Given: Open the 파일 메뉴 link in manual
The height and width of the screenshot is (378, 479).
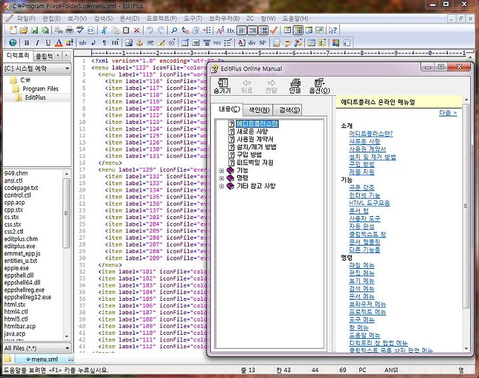Looking at the screenshot, I should (361, 266).
